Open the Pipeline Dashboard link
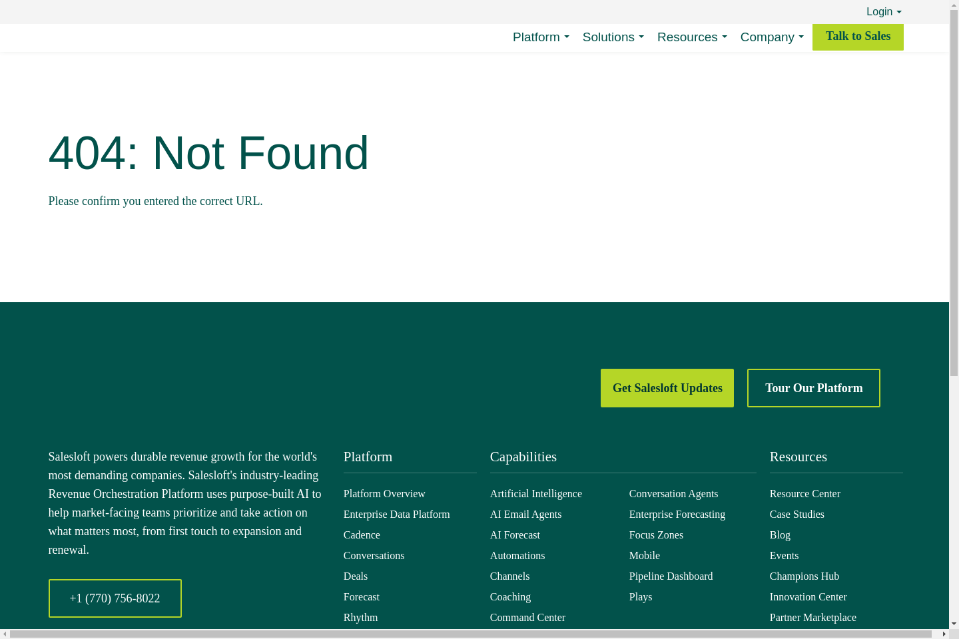The width and height of the screenshot is (959, 639). coord(671,576)
